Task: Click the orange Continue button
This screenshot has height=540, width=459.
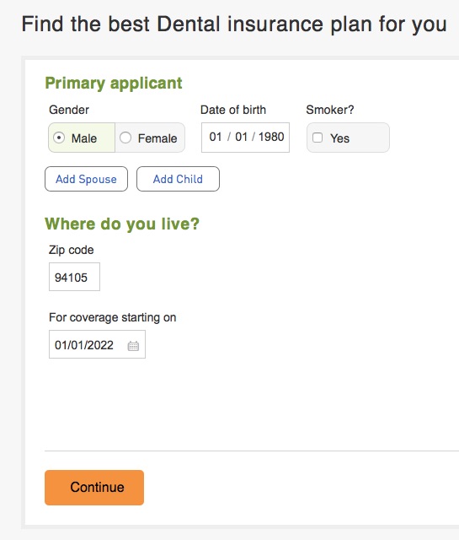Action: (94, 488)
